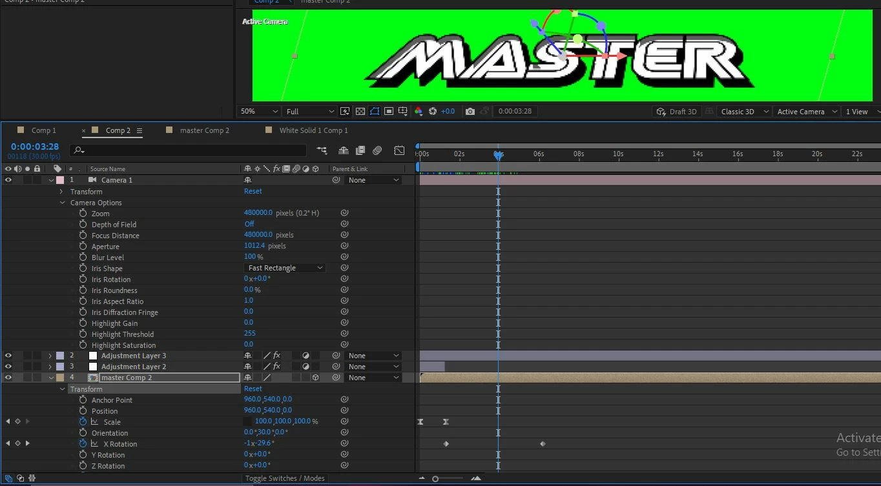Click the current time 0:00:03:28 display
Image resolution: width=881 pixels, height=486 pixels.
(35, 147)
